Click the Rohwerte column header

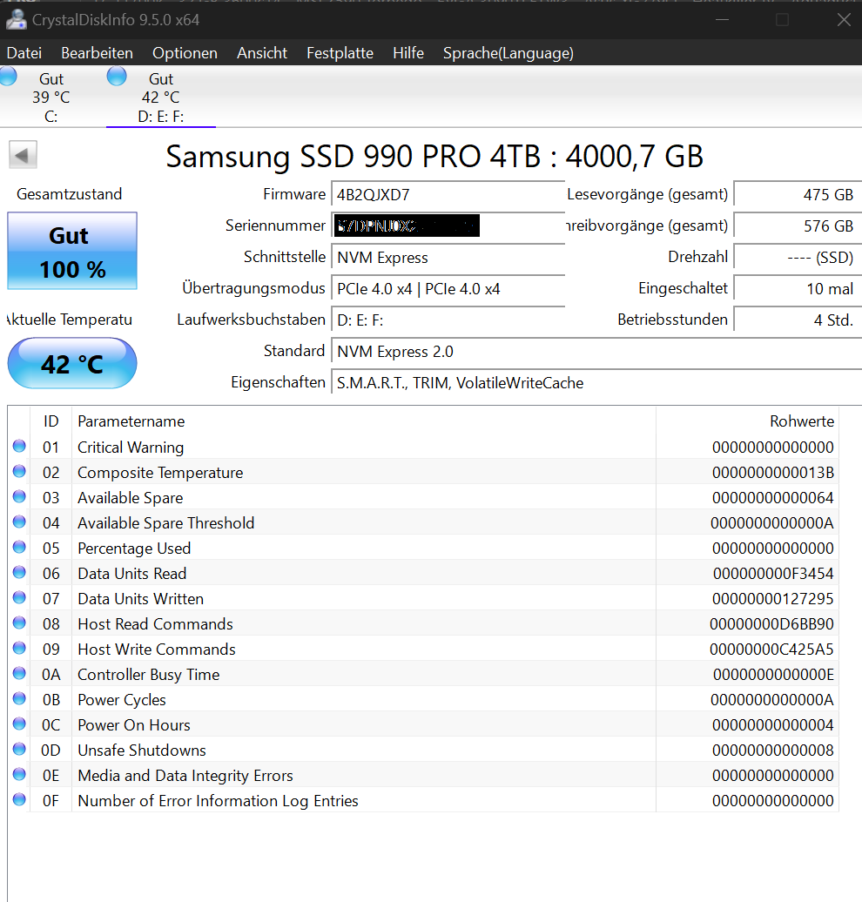click(747, 421)
